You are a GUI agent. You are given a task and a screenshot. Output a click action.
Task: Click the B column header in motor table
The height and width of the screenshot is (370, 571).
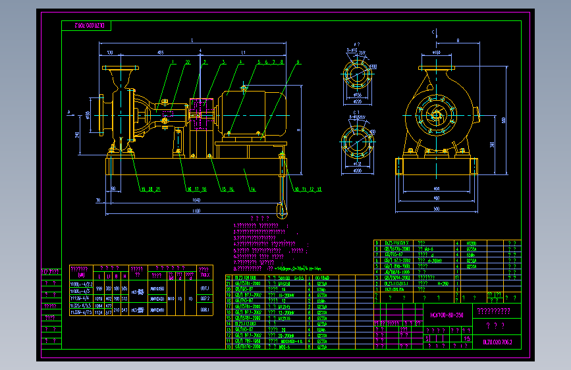point(116,277)
